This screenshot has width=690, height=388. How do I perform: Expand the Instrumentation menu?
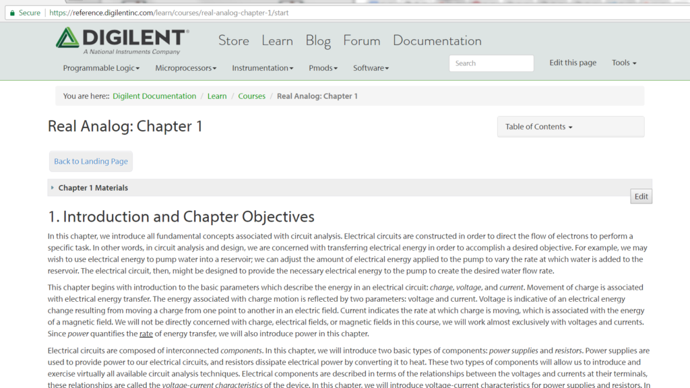(262, 68)
